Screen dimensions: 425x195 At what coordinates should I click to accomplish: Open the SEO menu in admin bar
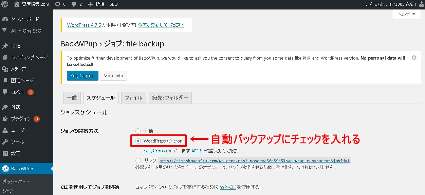pos(114,4)
